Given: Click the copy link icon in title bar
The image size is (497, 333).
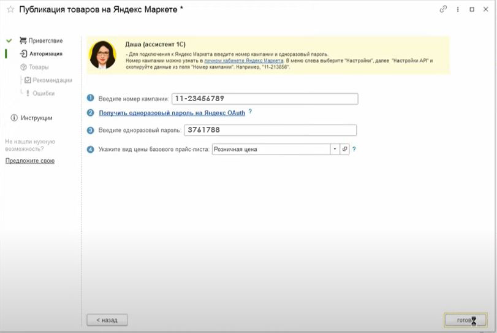Looking at the screenshot, I should click(444, 10).
